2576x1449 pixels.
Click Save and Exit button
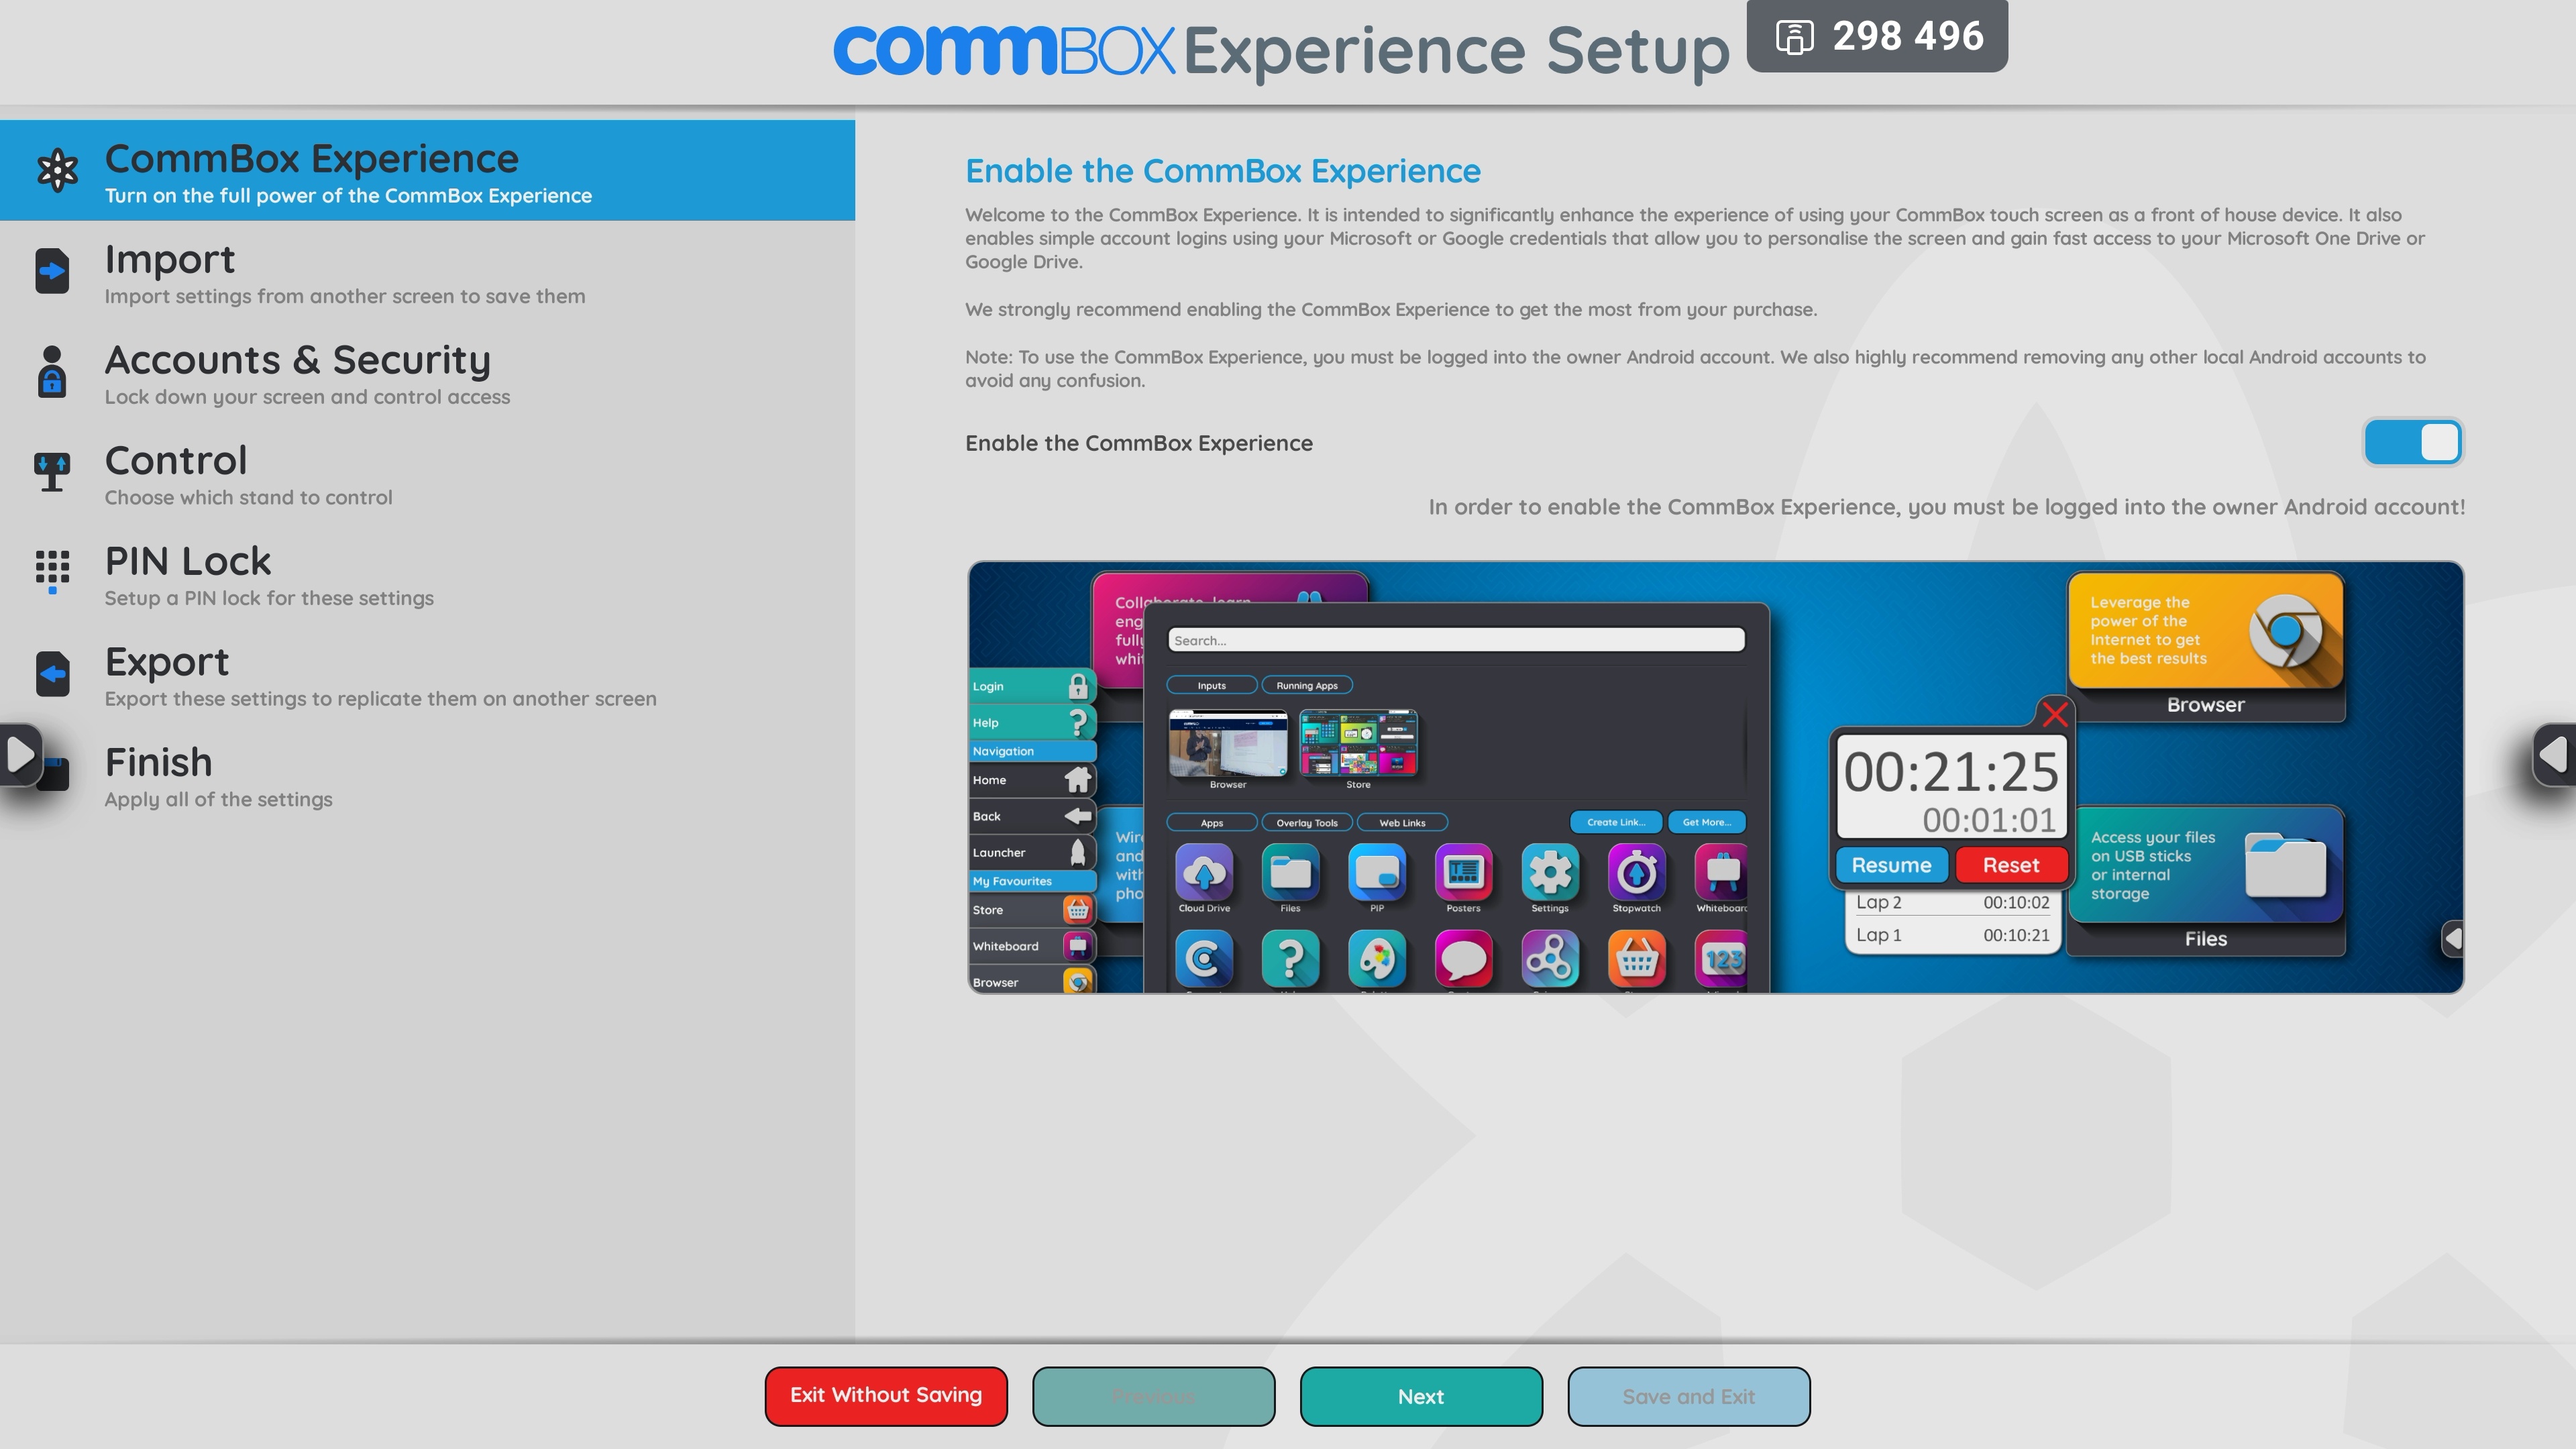[1689, 1396]
